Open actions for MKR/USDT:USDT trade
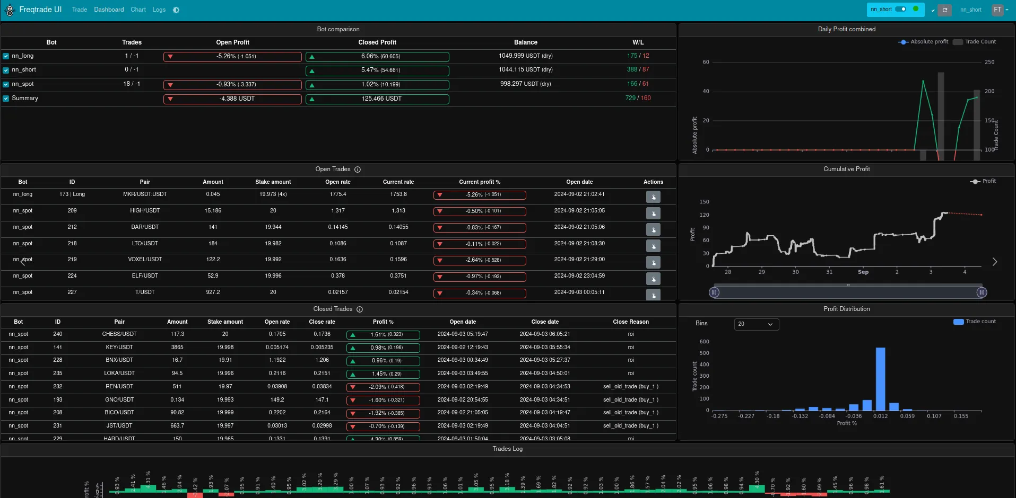 653,197
